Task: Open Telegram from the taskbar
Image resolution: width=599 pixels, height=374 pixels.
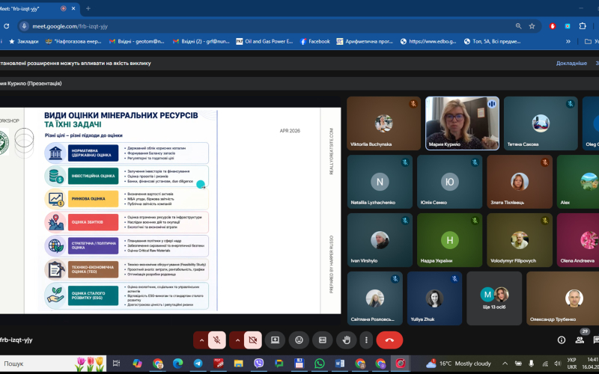Action: pos(198,364)
